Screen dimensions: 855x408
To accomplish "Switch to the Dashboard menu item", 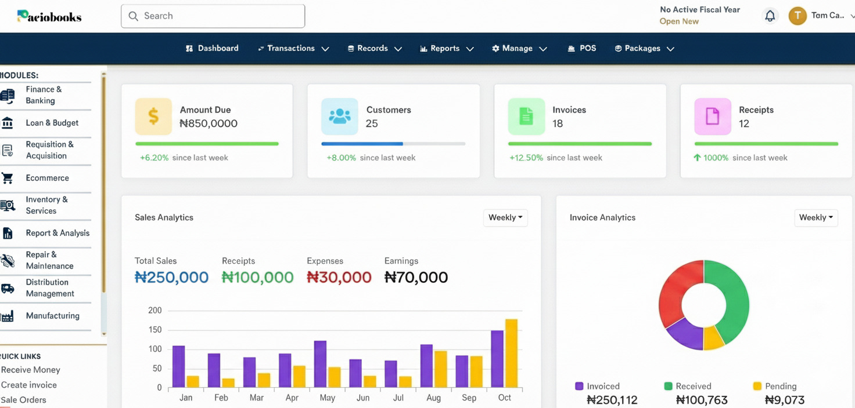I will tap(212, 48).
